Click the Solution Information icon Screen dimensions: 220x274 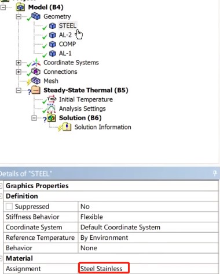(67, 127)
